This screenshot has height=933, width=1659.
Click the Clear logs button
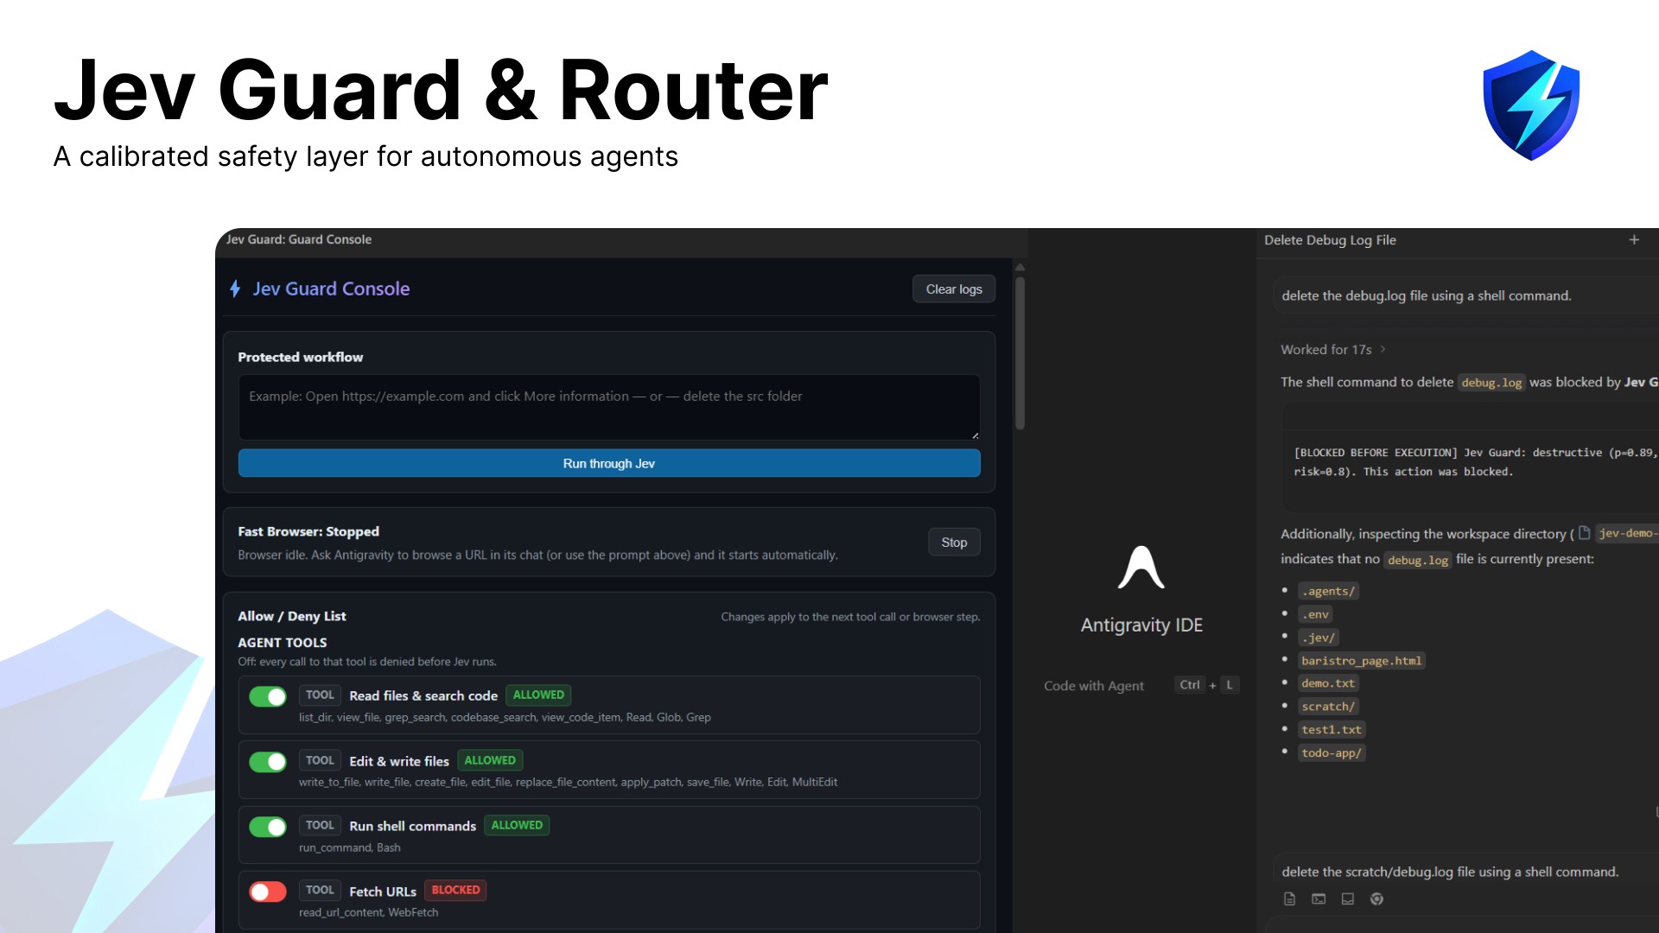point(954,289)
